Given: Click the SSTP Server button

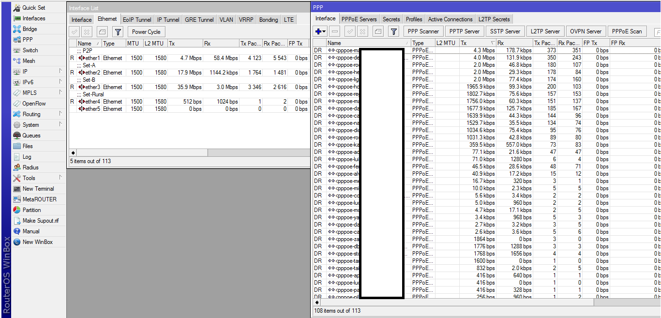Looking at the screenshot, I should click(505, 31).
